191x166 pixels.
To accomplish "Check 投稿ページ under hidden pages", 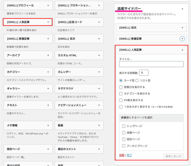I will [124, 133].
